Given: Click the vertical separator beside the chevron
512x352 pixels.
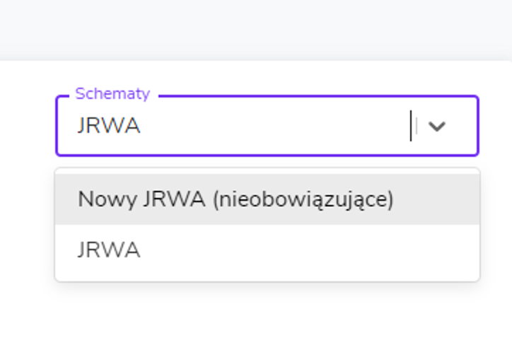Looking at the screenshot, I should tap(417, 127).
